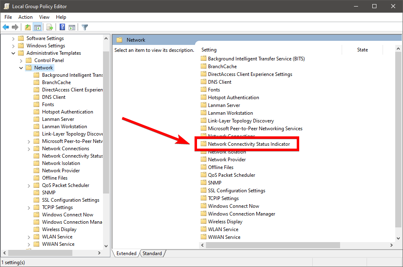Toggle the Show/Hide Action Pane icon
The width and height of the screenshot is (403, 267).
tap(72, 27)
